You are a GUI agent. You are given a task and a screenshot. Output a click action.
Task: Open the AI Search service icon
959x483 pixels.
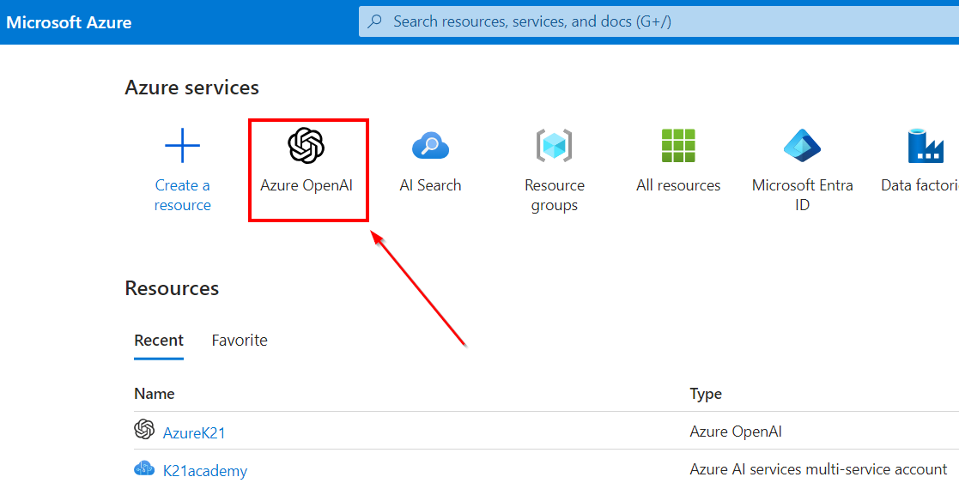[x=430, y=147]
